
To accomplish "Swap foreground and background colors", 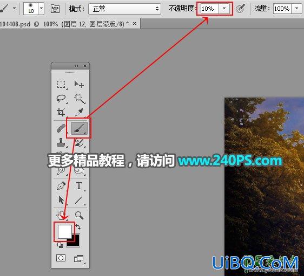I will point(78,227).
